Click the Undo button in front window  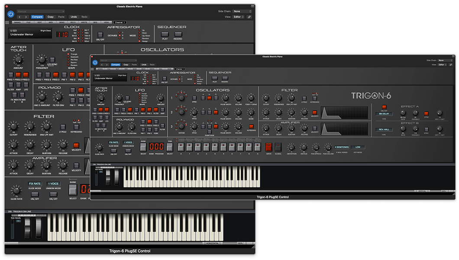pos(144,65)
